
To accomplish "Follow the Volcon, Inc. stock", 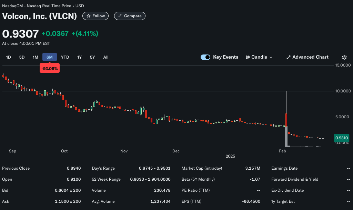I will coord(95,16).
